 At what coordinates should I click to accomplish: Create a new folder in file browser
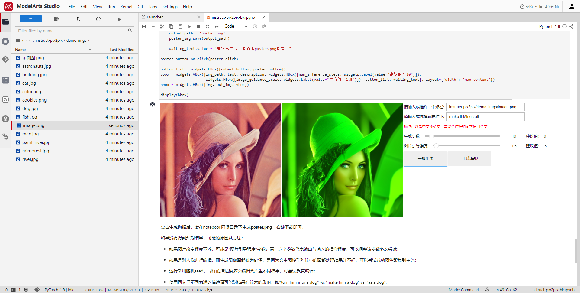tap(56, 19)
